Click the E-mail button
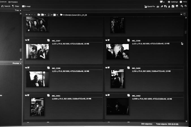This screenshot has height=127, width=191. 26,6
